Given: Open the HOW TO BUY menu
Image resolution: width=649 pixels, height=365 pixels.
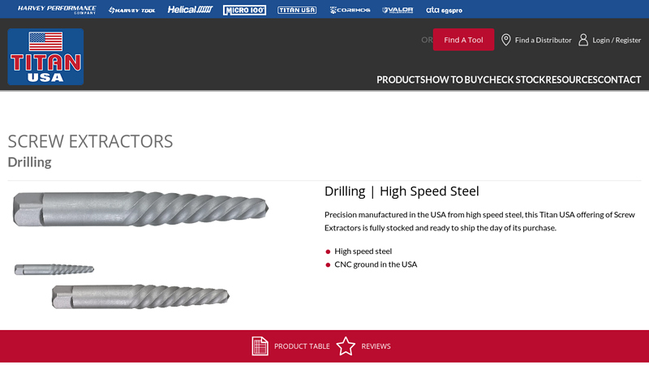Looking at the screenshot, I should (453, 79).
